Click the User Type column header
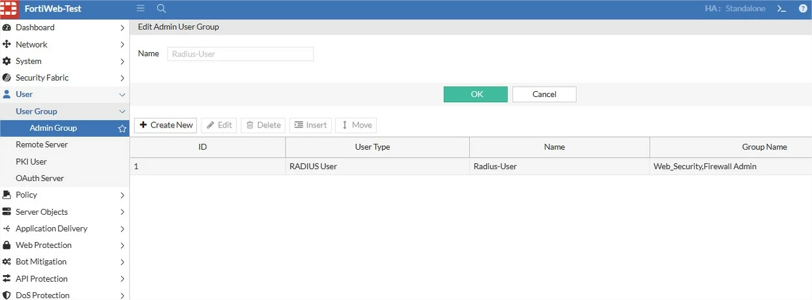Screen dimensions: 812x300 coord(377,147)
